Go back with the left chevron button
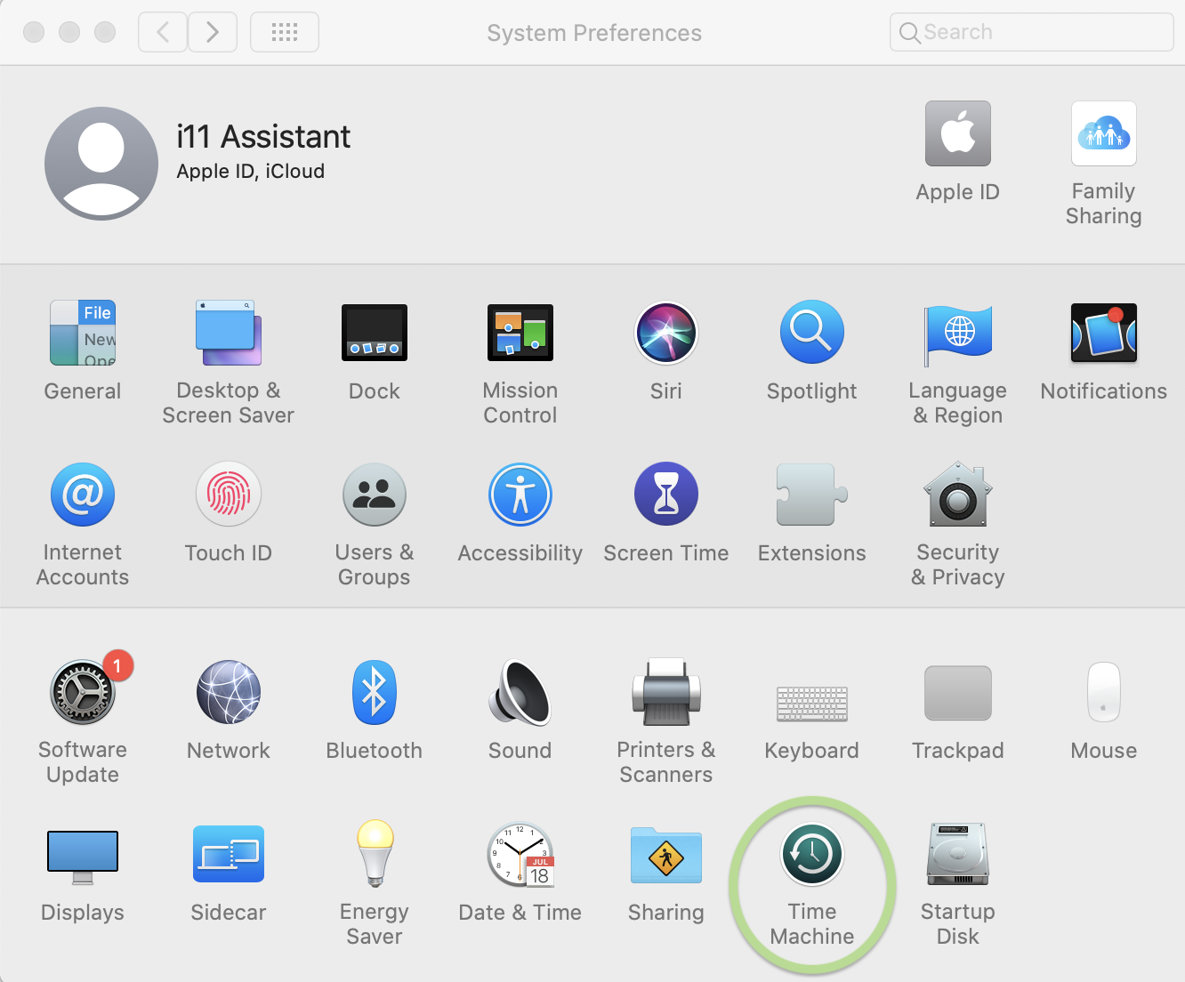This screenshot has height=982, width=1185. pyautogui.click(x=163, y=32)
